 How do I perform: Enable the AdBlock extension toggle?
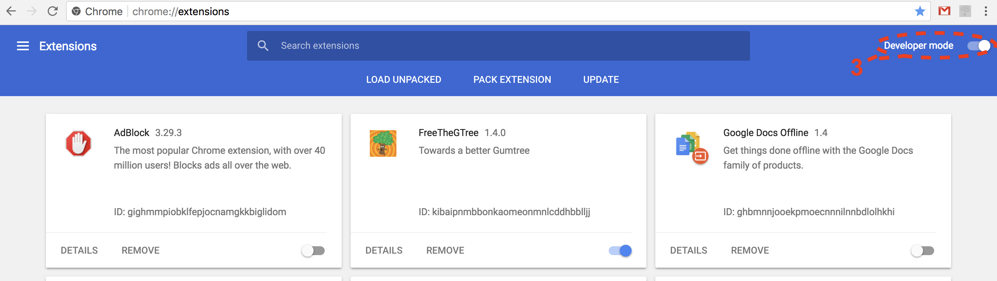(x=313, y=251)
